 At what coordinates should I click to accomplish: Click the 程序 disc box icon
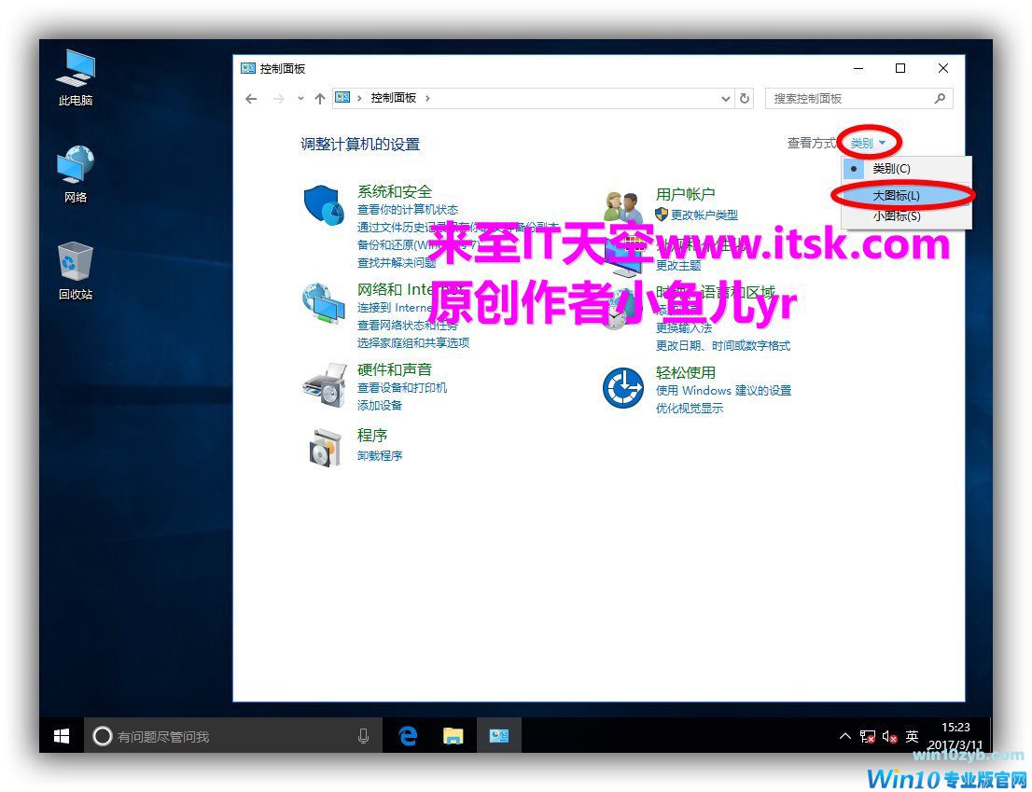[x=325, y=448]
